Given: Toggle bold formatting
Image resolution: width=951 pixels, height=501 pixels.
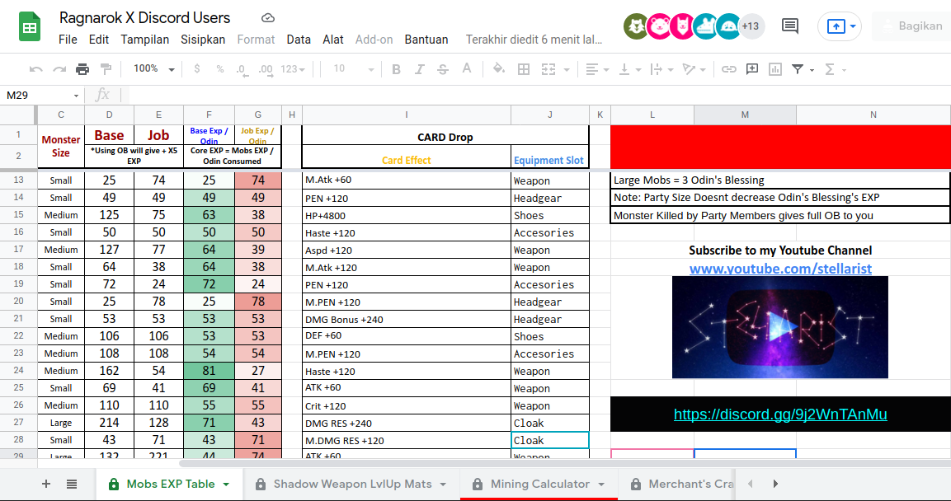Looking at the screenshot, I should pyautogui.click(x=396, y=68).
